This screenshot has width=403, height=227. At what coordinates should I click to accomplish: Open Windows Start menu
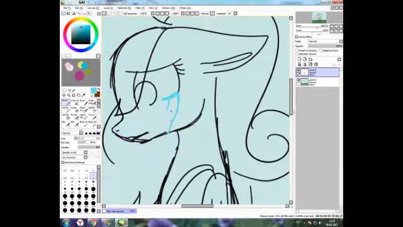coord(66,223)
